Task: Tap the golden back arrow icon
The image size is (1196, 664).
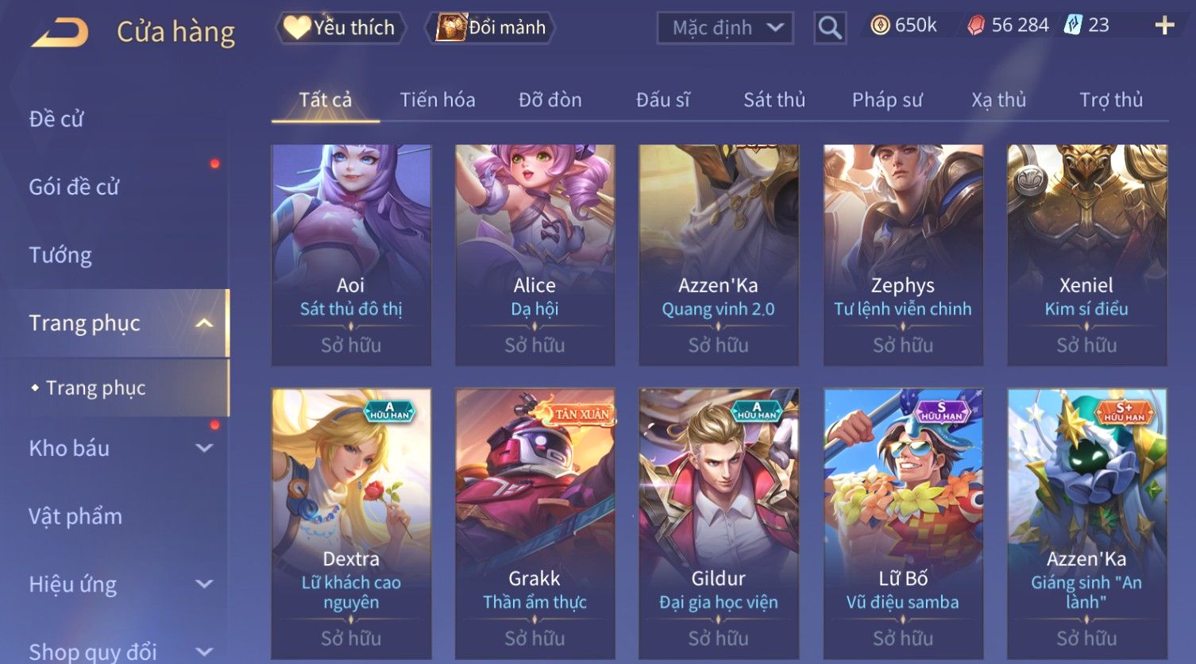Action: (60, 33)
